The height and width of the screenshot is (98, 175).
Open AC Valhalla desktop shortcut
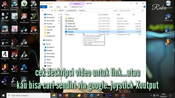[24, 30]
